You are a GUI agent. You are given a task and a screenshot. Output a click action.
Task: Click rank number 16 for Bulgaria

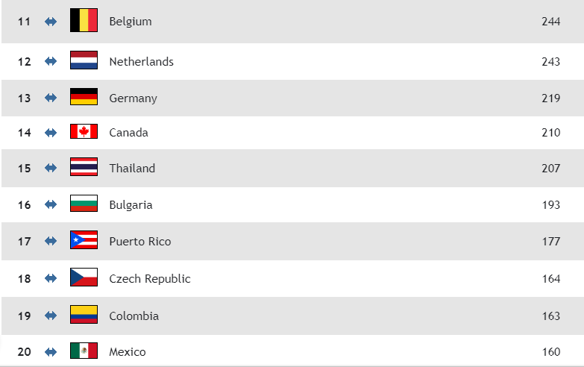(25, 205)
